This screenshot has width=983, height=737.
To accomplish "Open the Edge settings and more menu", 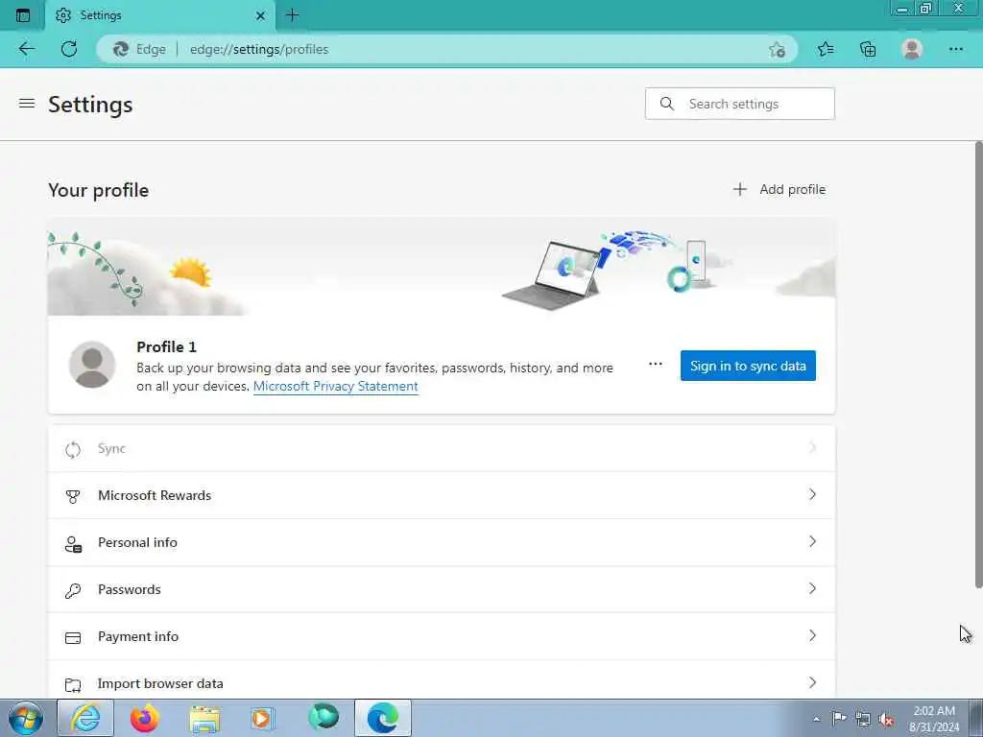I will (955, 49).
